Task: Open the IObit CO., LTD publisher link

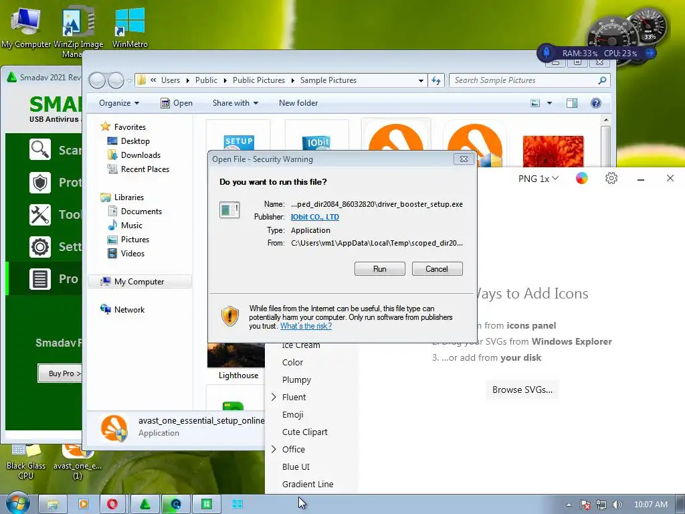Action: pyautogui.click(x=315, y=217)
